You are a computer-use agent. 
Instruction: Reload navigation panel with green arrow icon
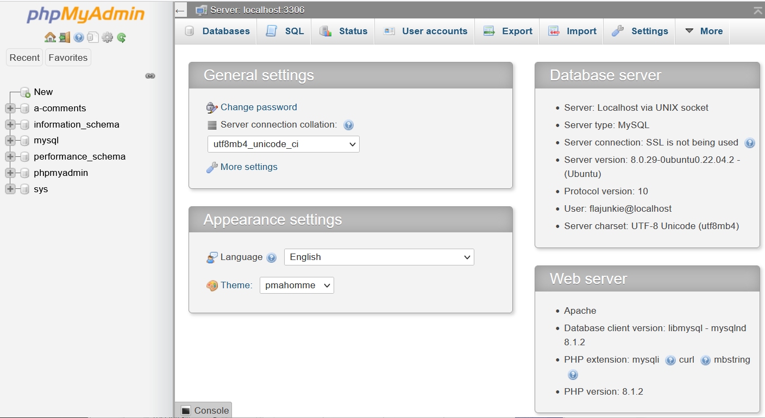(122, 37)
